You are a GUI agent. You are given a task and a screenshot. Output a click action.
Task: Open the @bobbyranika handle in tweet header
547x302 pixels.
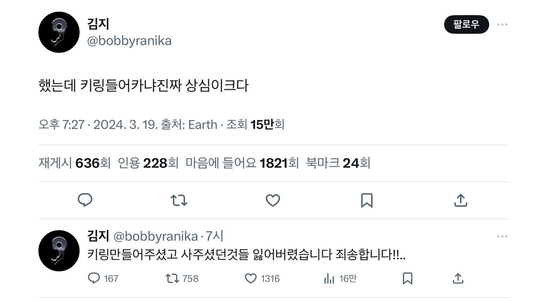(129, 41)
